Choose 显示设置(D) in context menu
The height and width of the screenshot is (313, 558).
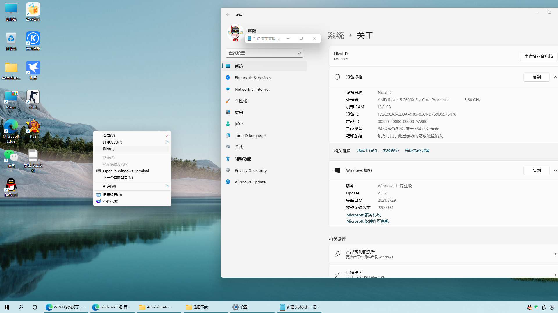(132, 195)
